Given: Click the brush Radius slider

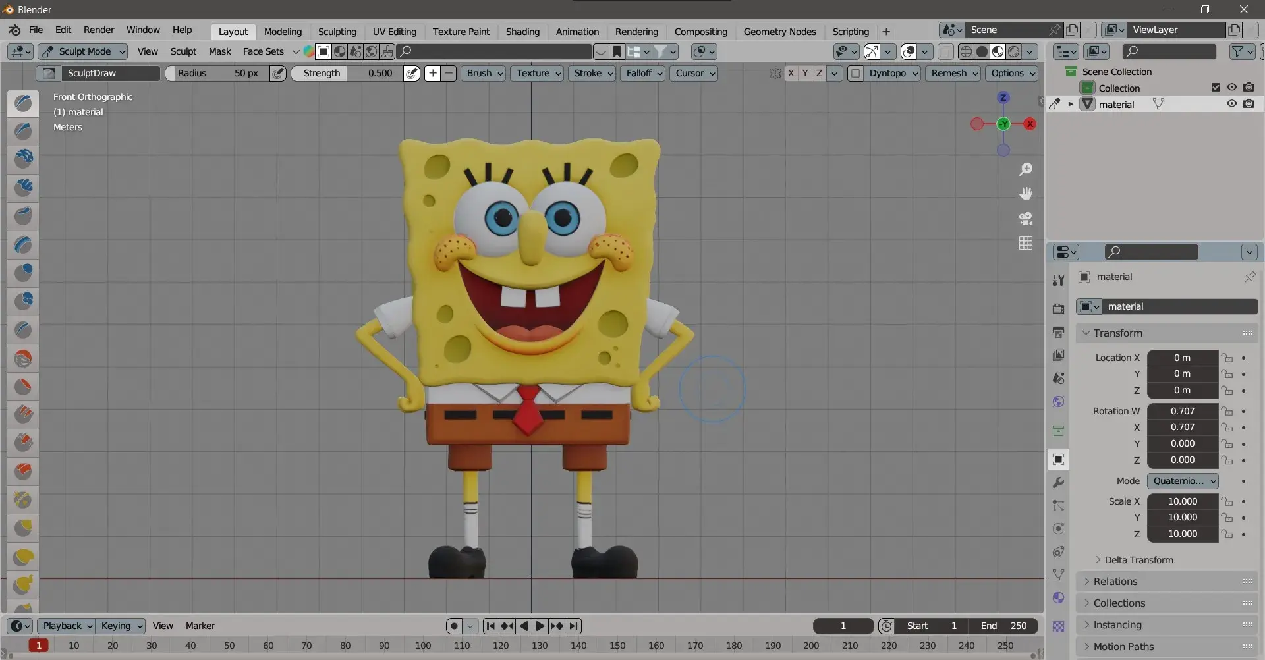Looking at the screenshot, I should [x=218, y=73].
